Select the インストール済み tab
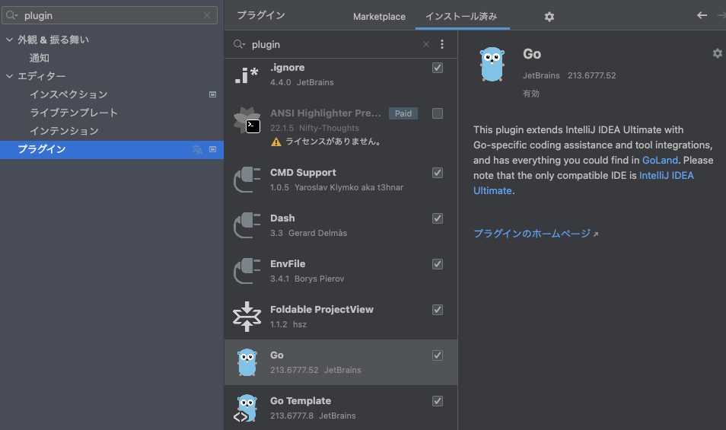This screenshot has height=430, width=726. pos(461,17)
